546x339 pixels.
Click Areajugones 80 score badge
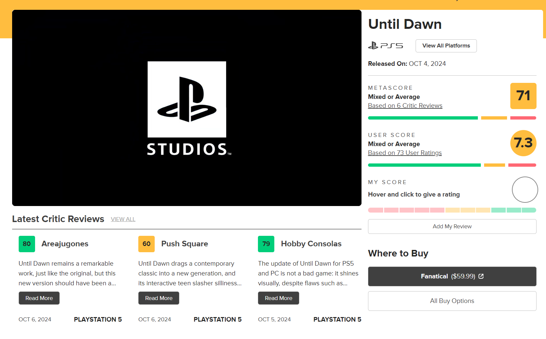point(27,244)
